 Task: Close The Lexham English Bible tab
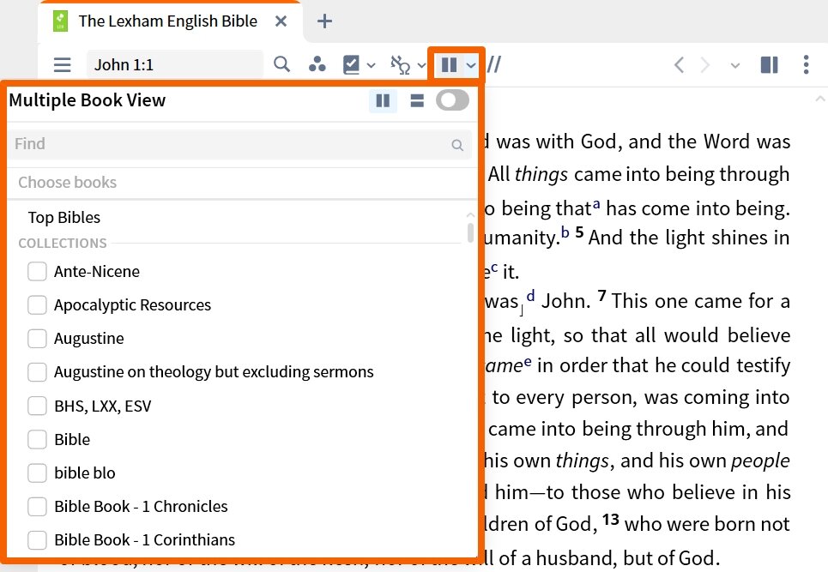[281, 21]
